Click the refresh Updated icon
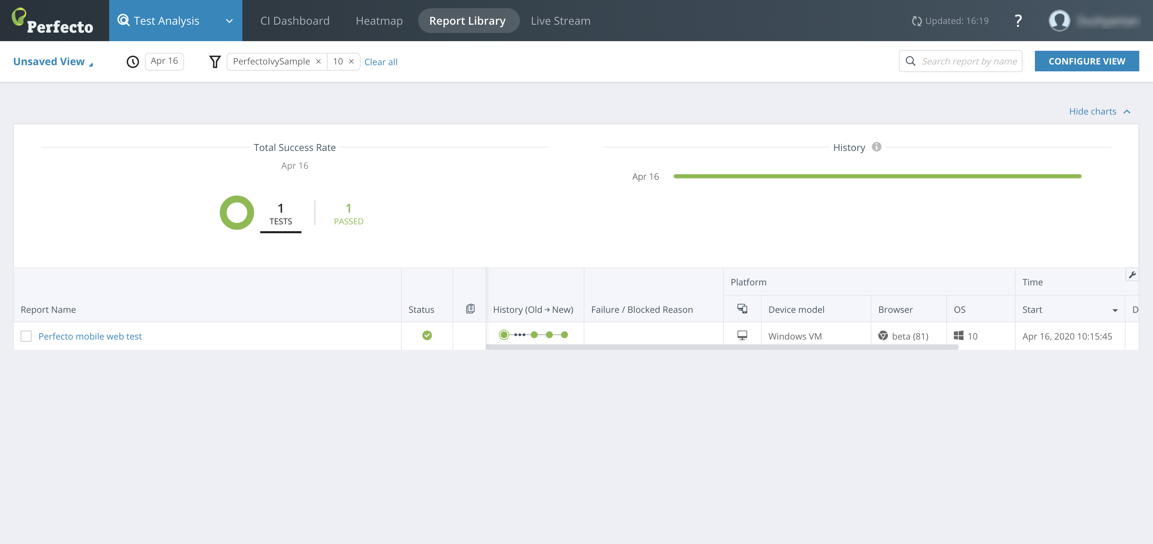The image size is (1153, 544). click(x=916, y=21)
